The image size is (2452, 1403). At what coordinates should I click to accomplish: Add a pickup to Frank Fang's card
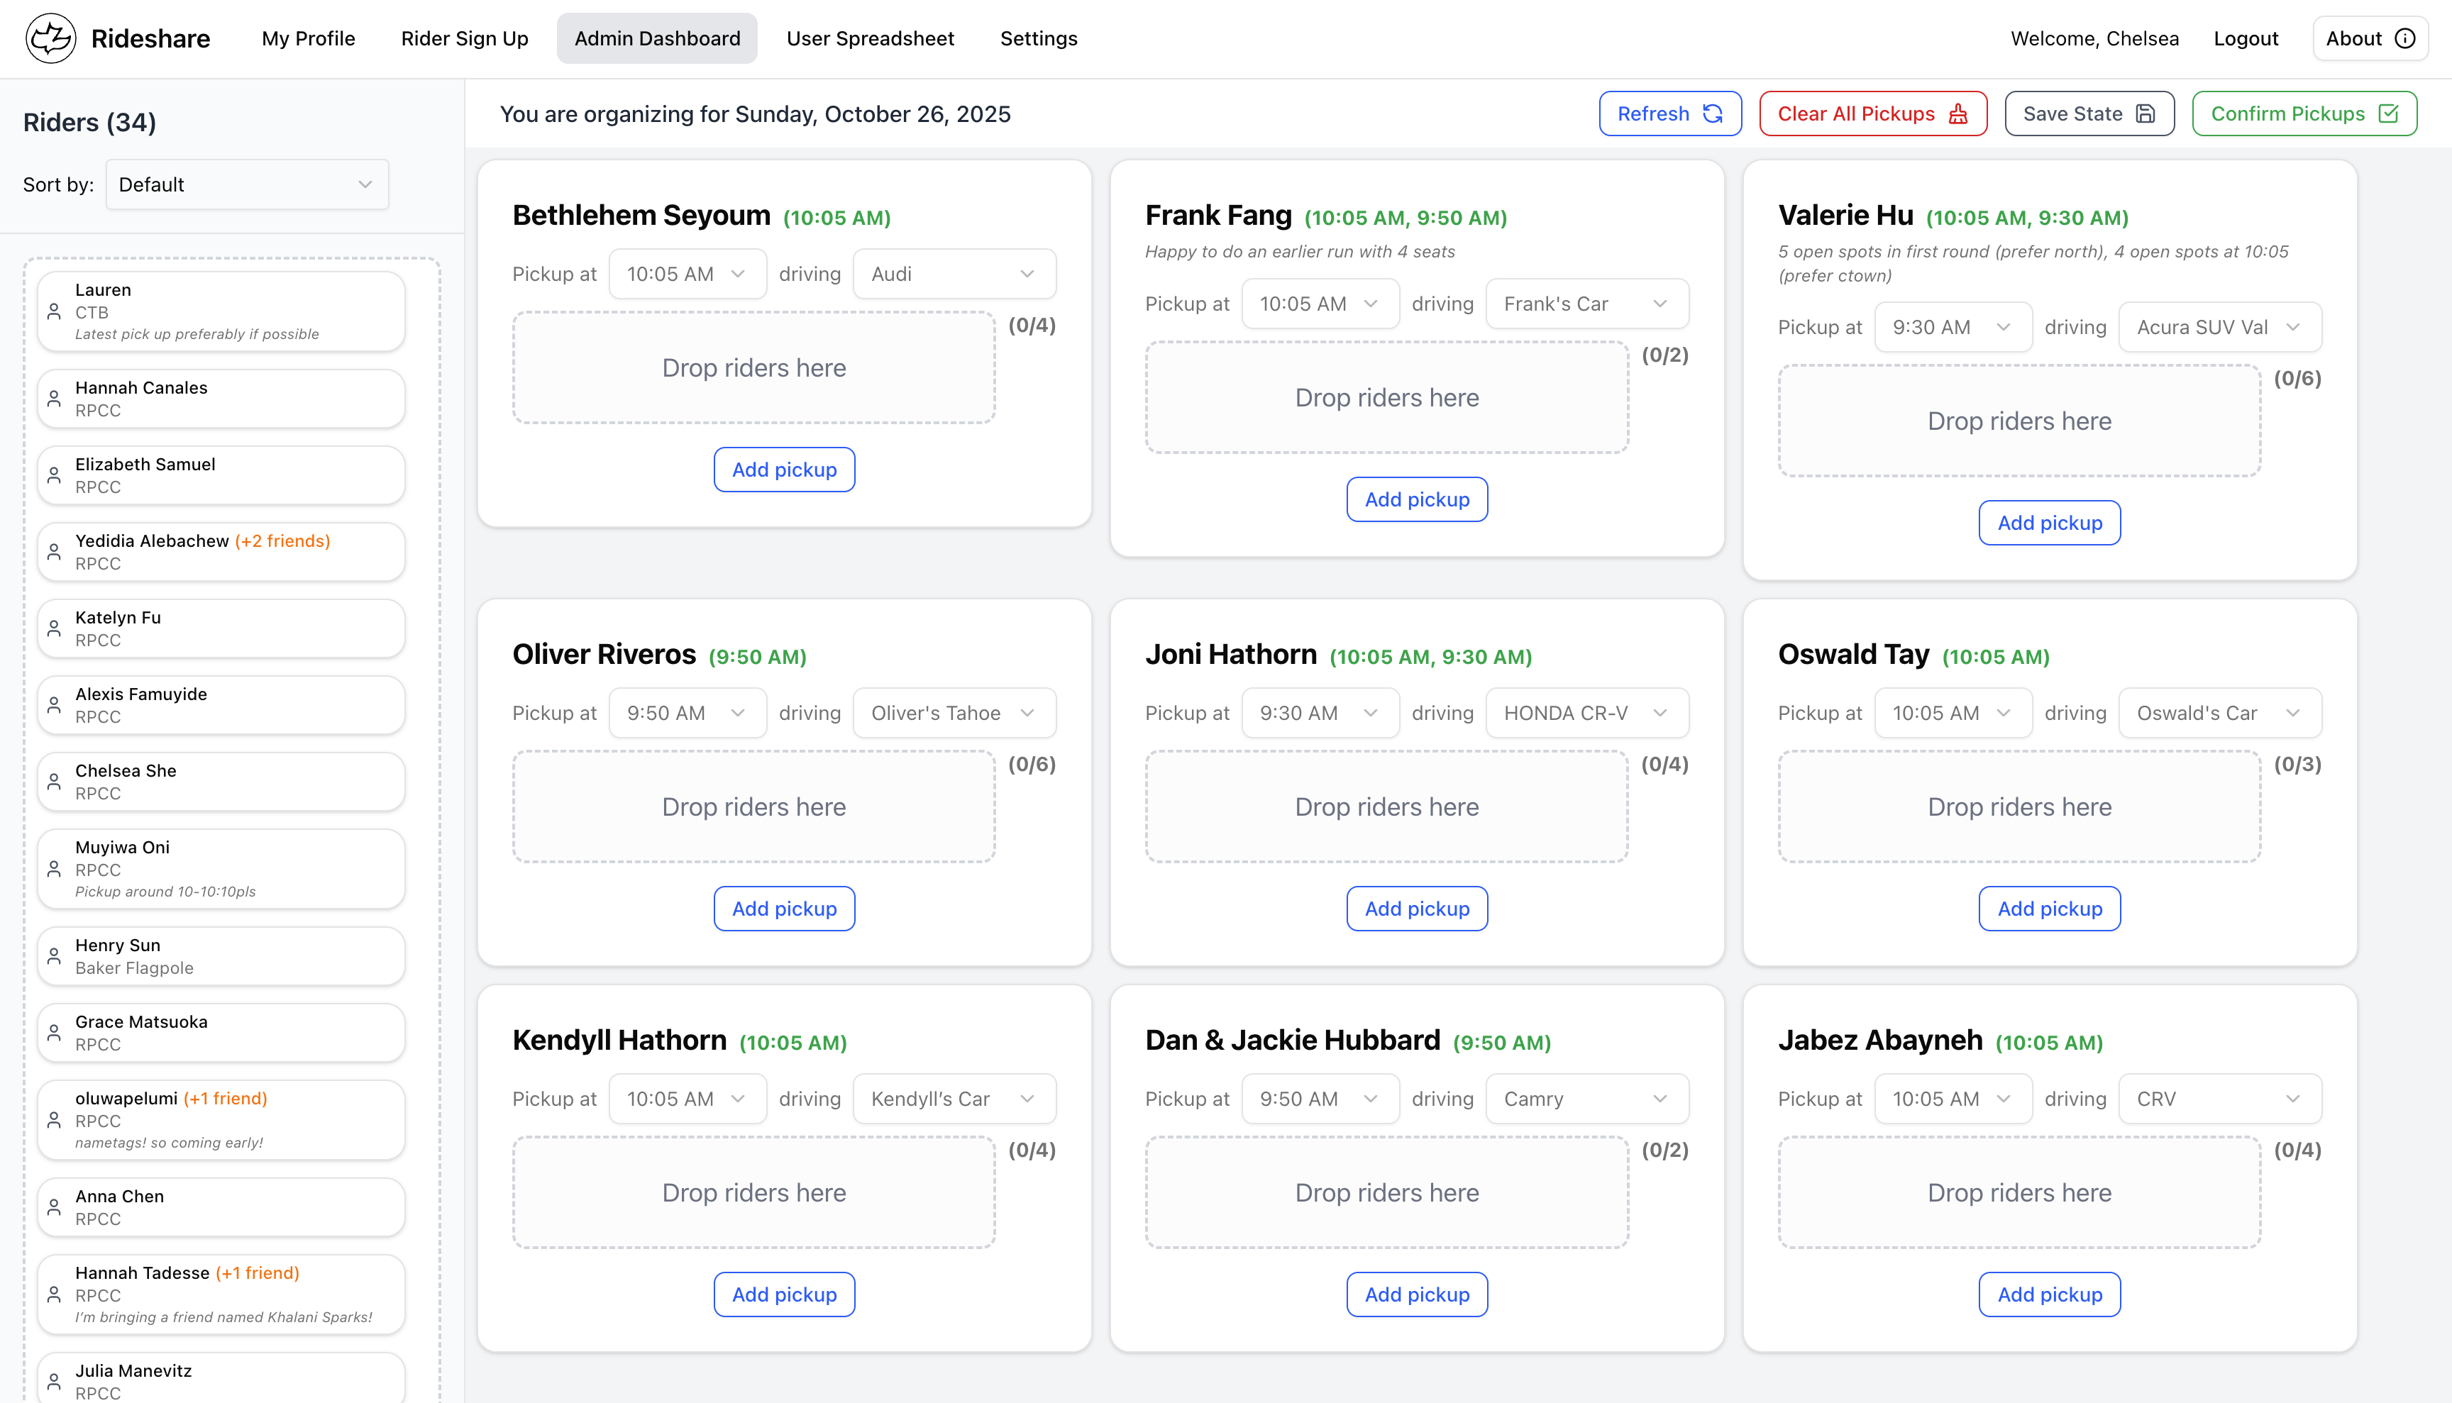click(x=1417, y=499)
